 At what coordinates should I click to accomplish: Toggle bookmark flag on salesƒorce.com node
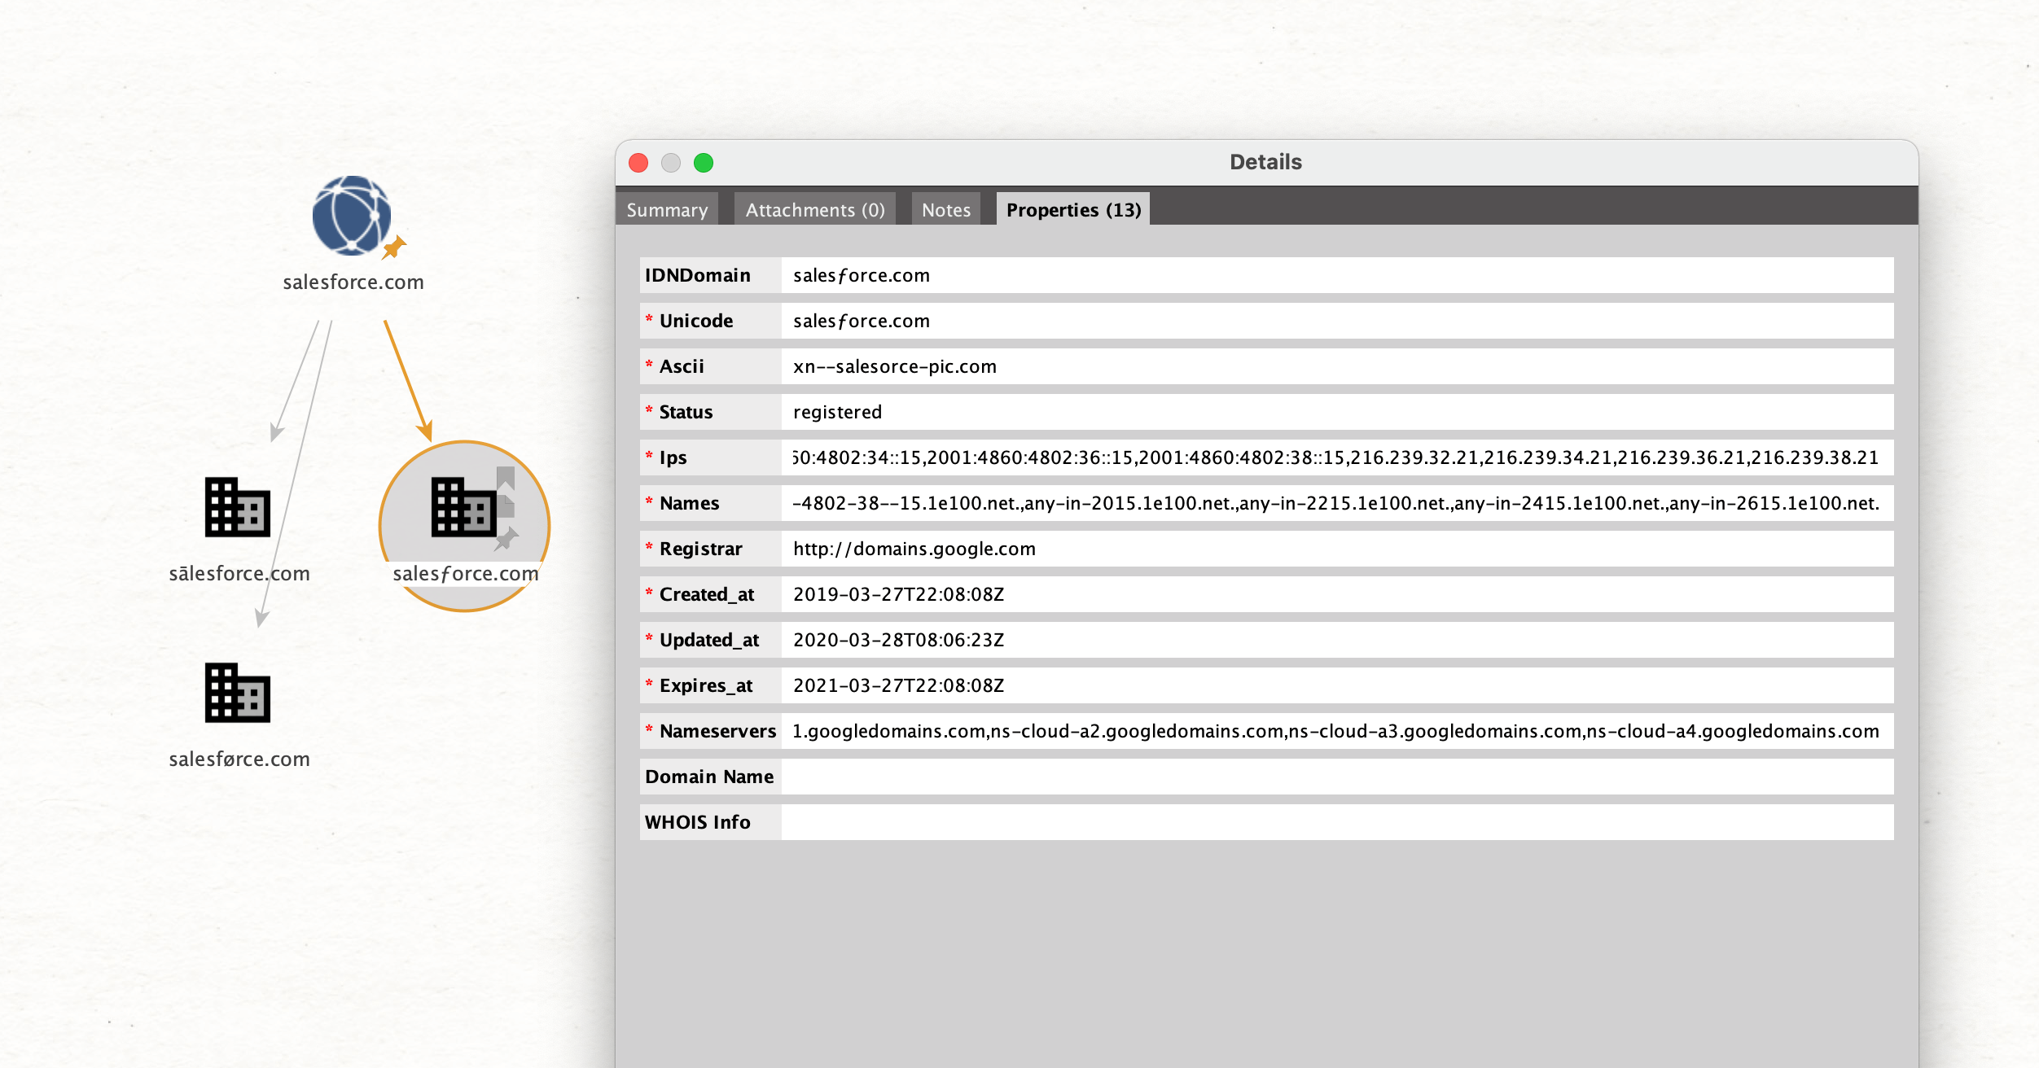pos(506,477)
